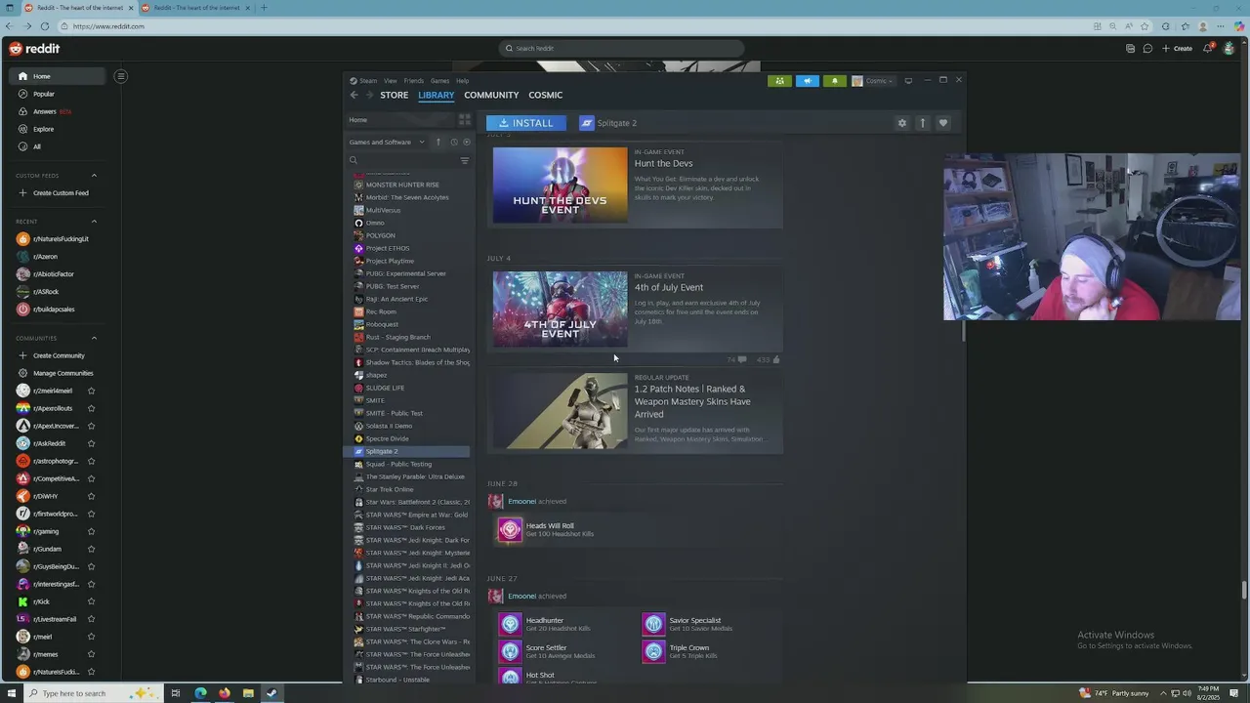
Task: Open Cosmic account dropdown in Steam
Action: click(x=873, y=81)
